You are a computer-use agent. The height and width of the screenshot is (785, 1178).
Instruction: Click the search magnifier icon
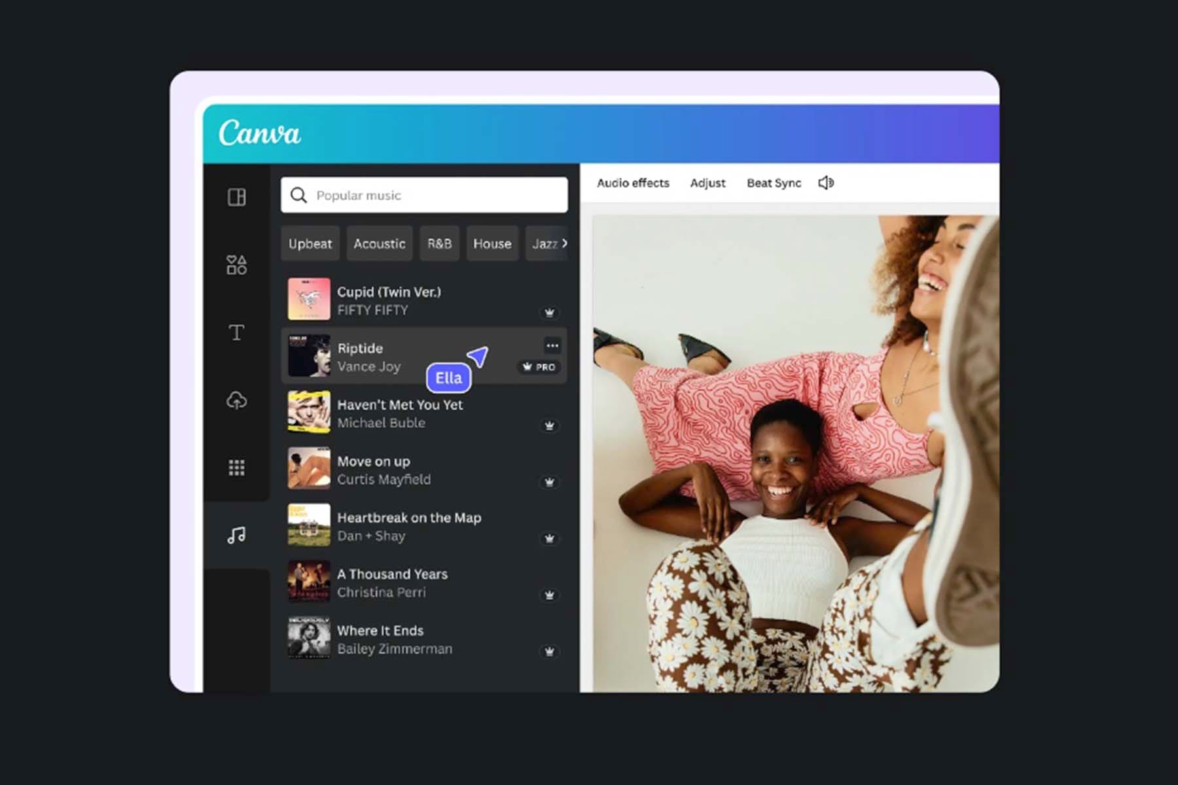[x=298, y=195]
